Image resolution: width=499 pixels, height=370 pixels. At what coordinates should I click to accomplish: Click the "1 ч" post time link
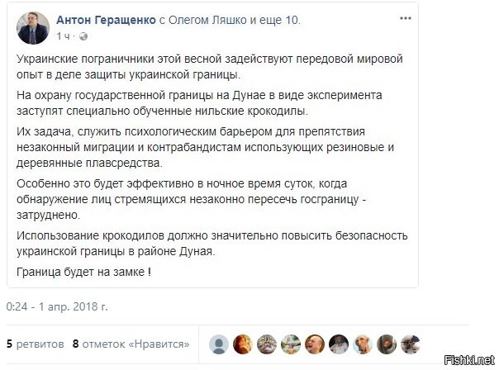[x=63, y=36]
